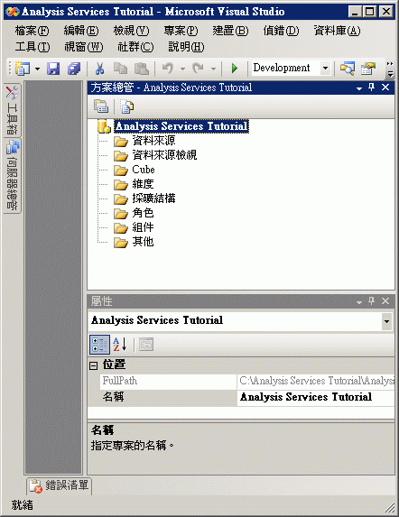
Task: Select the 資料來源 folder
Action: 153,141
